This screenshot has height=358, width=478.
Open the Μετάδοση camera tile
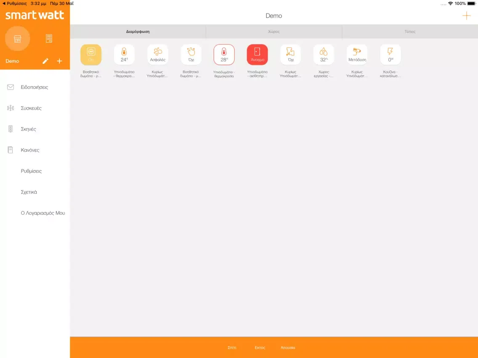coord(357,55)
